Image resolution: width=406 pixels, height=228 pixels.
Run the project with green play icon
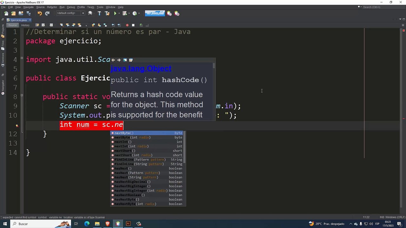tap(115, 13)
